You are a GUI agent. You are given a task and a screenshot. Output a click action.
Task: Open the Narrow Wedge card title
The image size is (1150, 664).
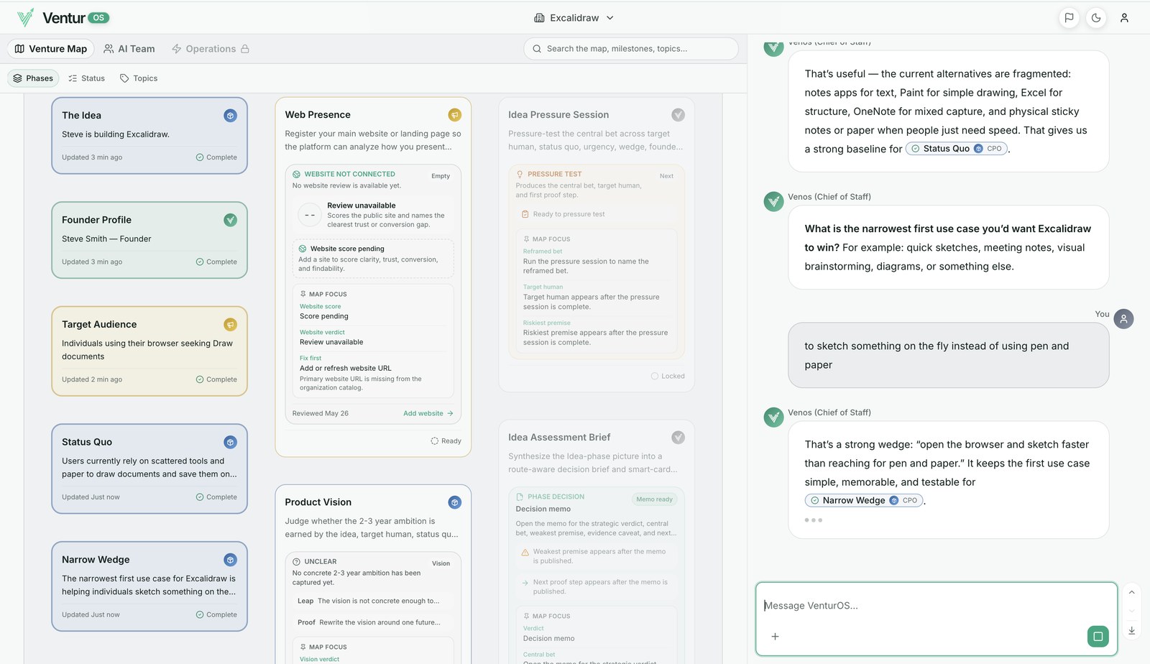coord(96,560)
